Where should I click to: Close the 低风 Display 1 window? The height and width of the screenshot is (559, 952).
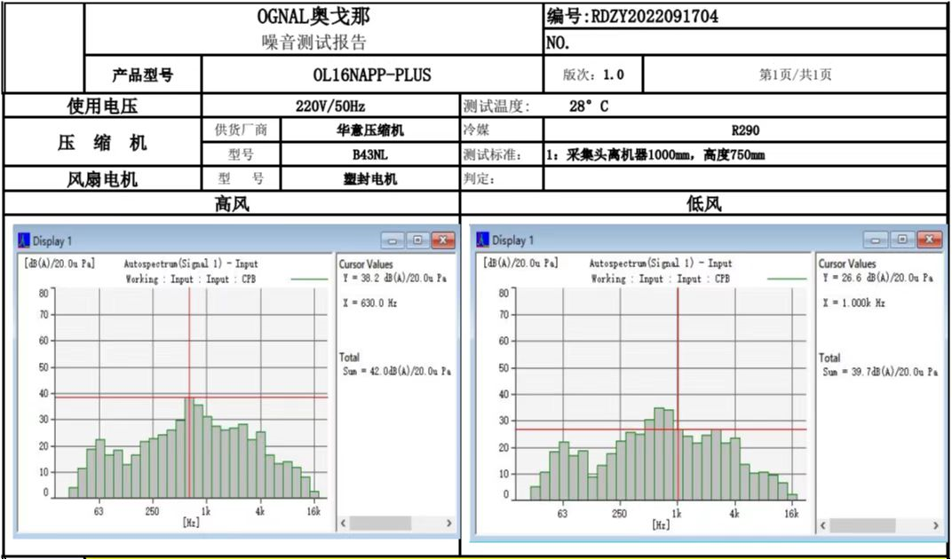(x=930, y=240)
